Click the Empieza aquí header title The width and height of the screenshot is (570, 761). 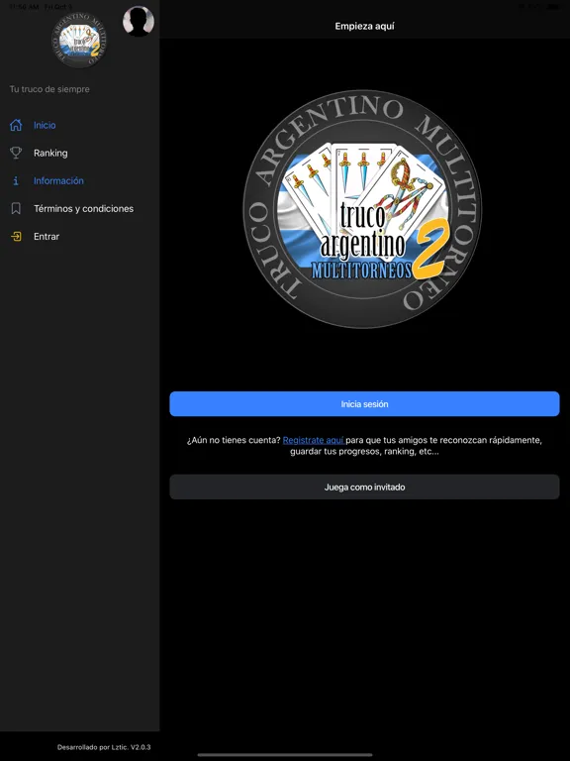coord(364,26)
